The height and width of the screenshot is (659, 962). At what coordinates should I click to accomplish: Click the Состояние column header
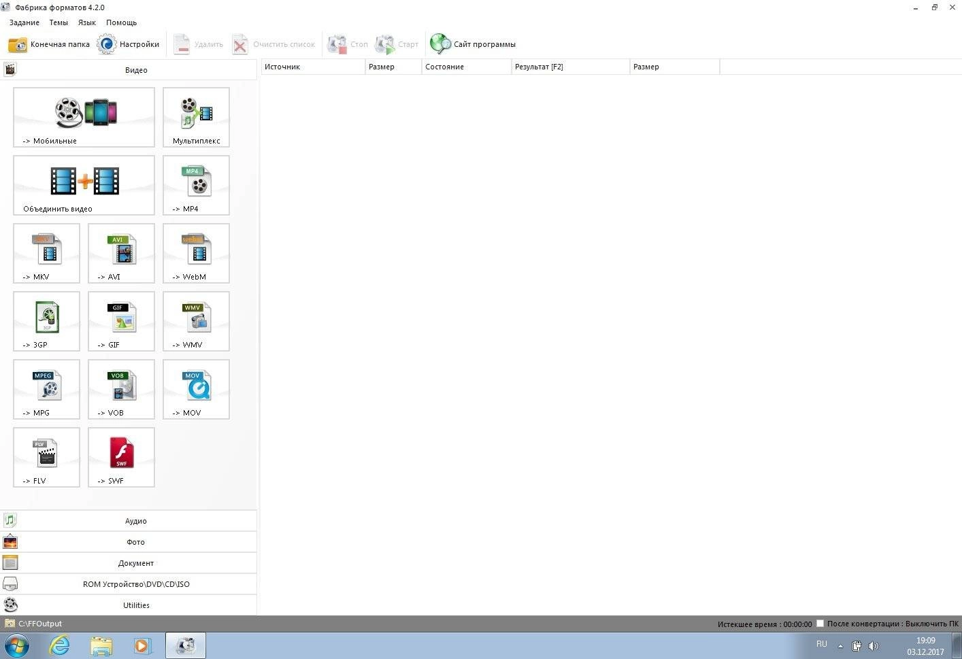tap(466, 67)
